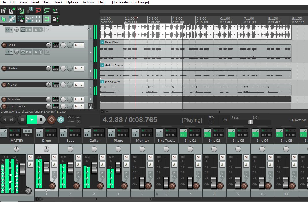Open the Options menu
Screen dimensions: 308x202
coord(72,2)
